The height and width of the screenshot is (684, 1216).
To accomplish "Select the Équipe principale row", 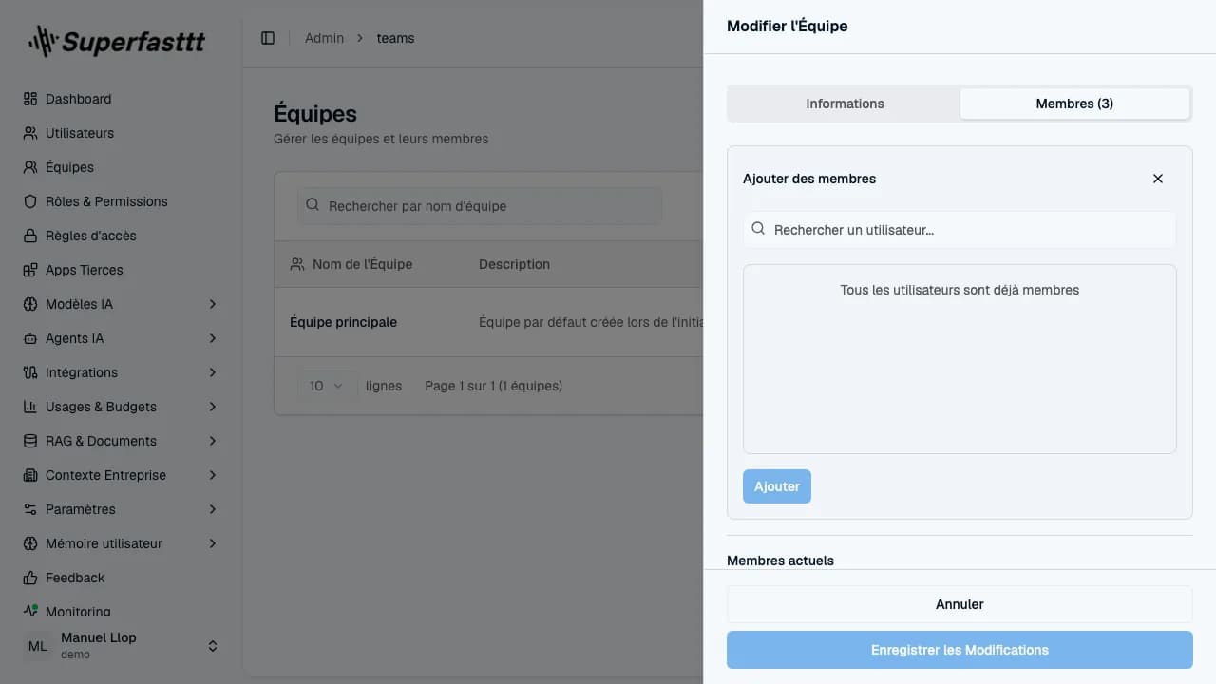I will (489, 322).
